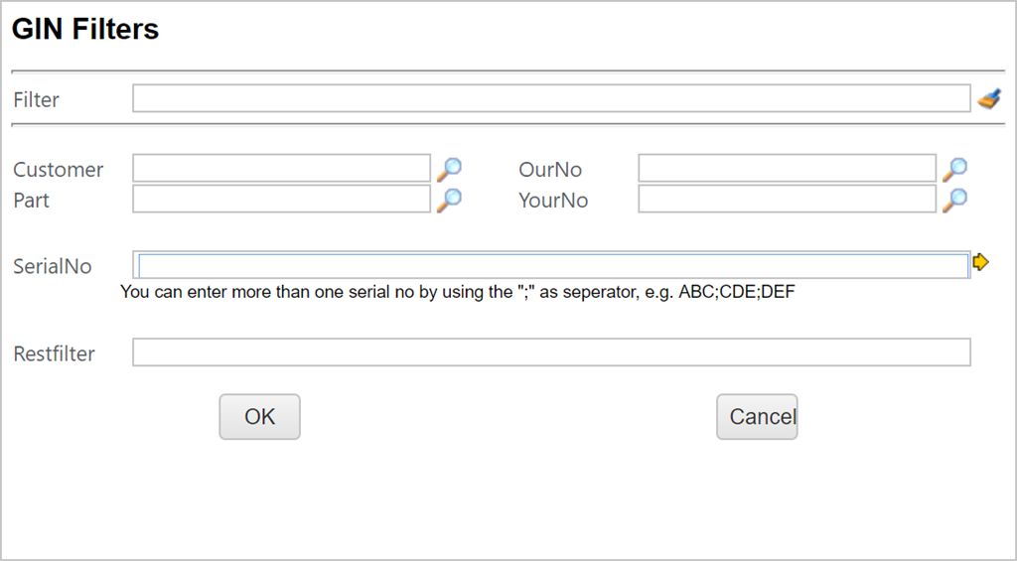Select the OurNo text field
The height and width of the screenshot is (561, 1017).
tap(787, 169)
